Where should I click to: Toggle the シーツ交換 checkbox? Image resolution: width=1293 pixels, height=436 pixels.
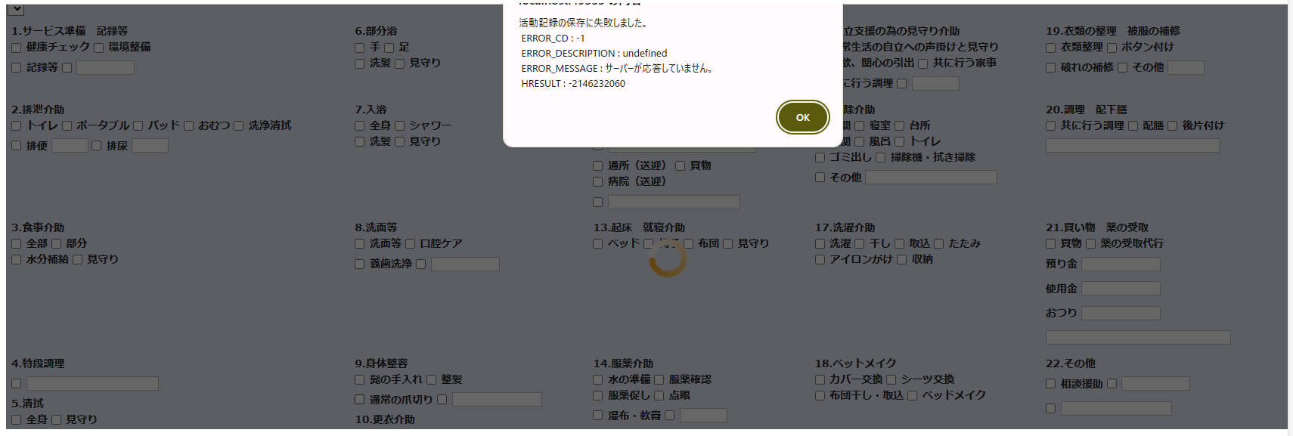tap(891, 380)
